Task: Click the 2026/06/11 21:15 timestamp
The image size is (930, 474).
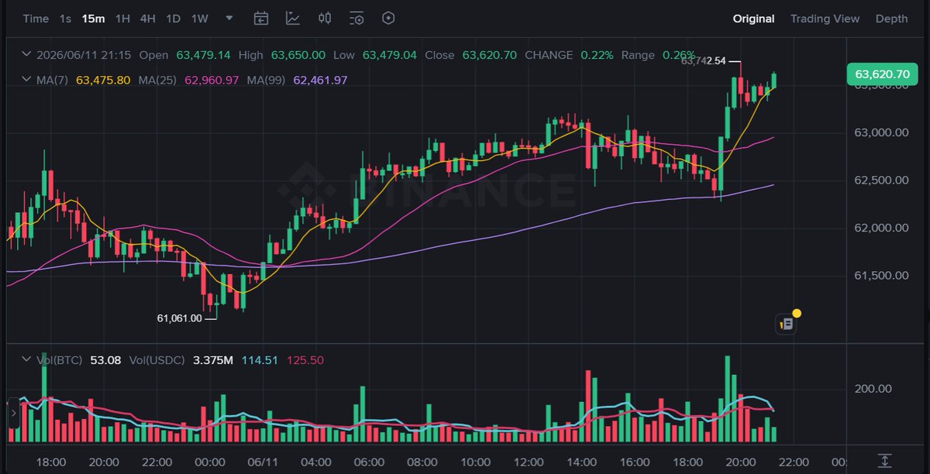Action: pyautogui.click(x=84, y=55)
